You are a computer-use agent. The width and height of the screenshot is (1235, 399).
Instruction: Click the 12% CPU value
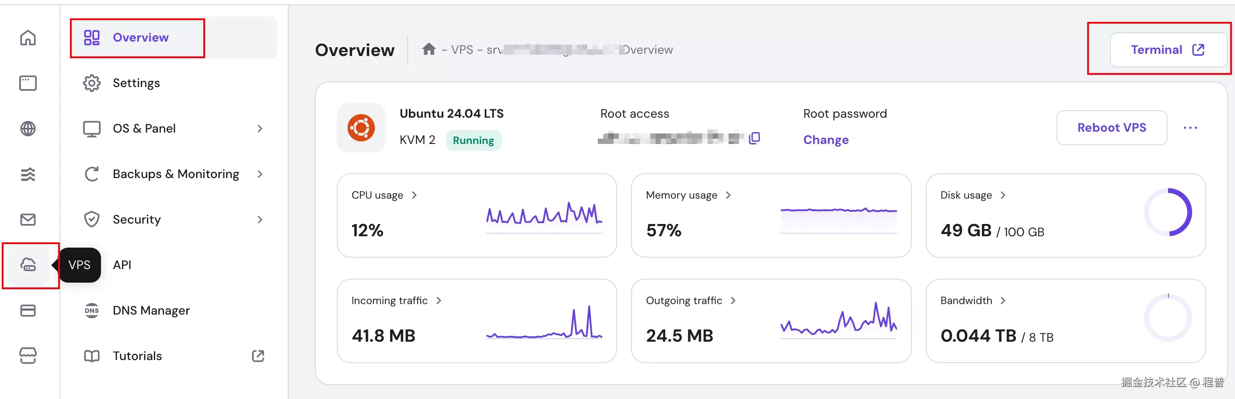tap(367, 231)
